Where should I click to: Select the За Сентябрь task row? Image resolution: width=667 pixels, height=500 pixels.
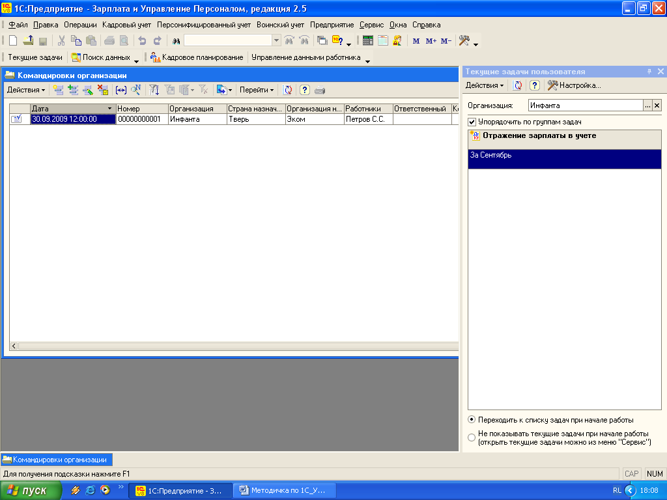pyautogui.click(x=565, y=159)
